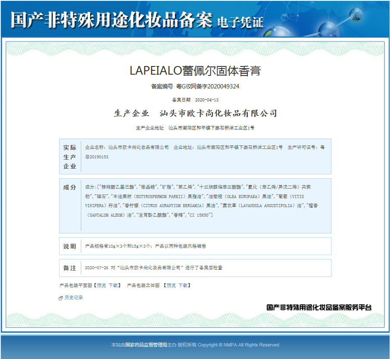The width and height of the screenshot is (390, 359).
Task: Click the production license number 妆20190153
Action: tap(97, 157)
